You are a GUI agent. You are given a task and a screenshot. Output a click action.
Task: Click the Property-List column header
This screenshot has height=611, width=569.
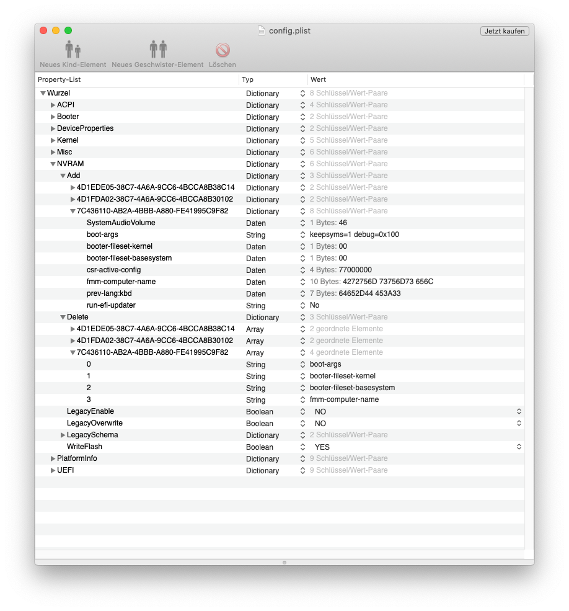[137, 79]
